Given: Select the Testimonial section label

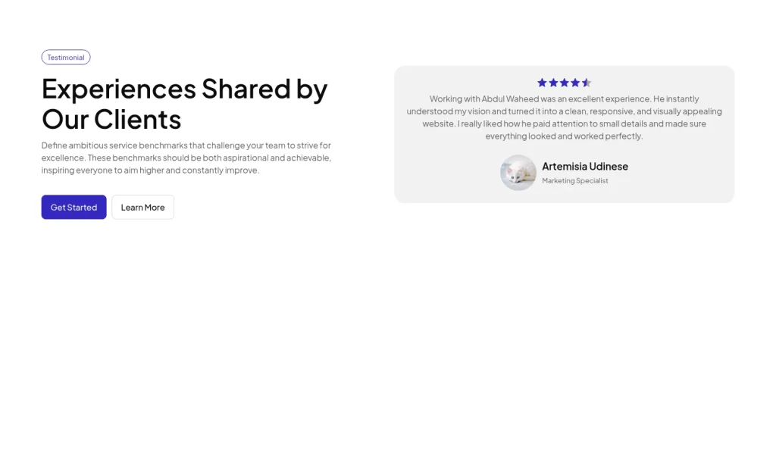Looking at the screenshot, I should click(66, 57).
